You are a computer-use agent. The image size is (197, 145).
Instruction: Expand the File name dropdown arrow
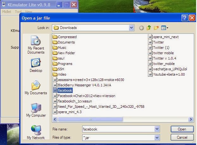(x=157, y=129)
